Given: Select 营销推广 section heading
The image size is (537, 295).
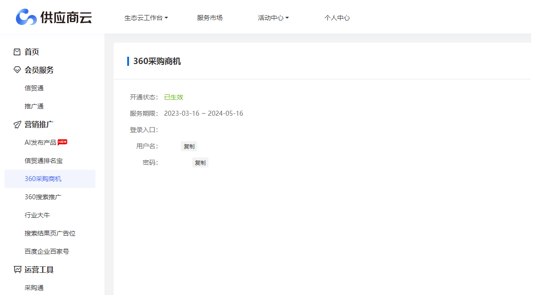Looking at the screenshot, I should [x=39, y=124].
